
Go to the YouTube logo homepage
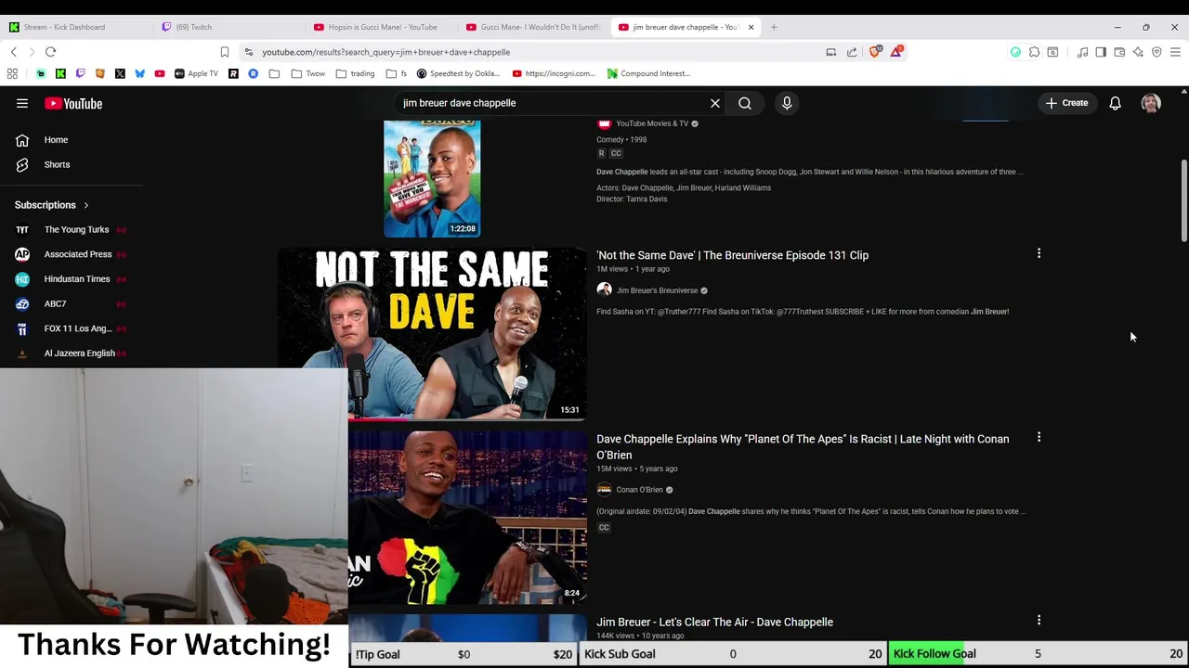coord(72,104)
